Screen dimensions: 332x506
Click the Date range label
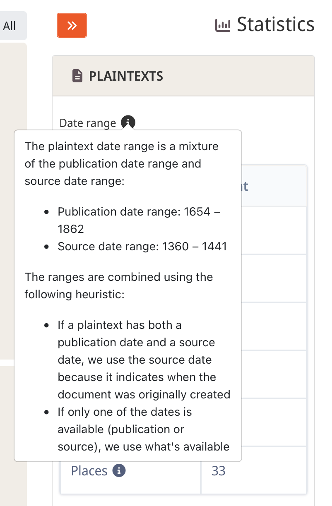(x=88, y=123)
